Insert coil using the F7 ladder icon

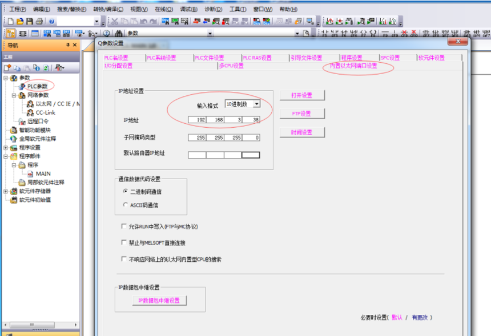coord(364,33)
